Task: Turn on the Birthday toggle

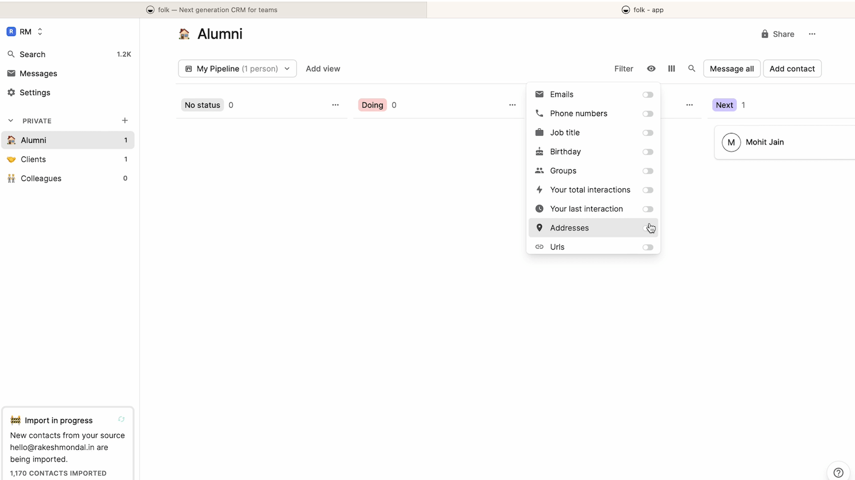Action: coord(647,152)
